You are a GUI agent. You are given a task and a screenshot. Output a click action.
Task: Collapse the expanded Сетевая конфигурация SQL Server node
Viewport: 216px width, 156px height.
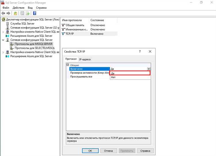pyautogui.click(x=3, y=40)
